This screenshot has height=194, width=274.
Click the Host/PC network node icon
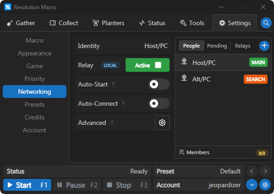pos(184,62)
